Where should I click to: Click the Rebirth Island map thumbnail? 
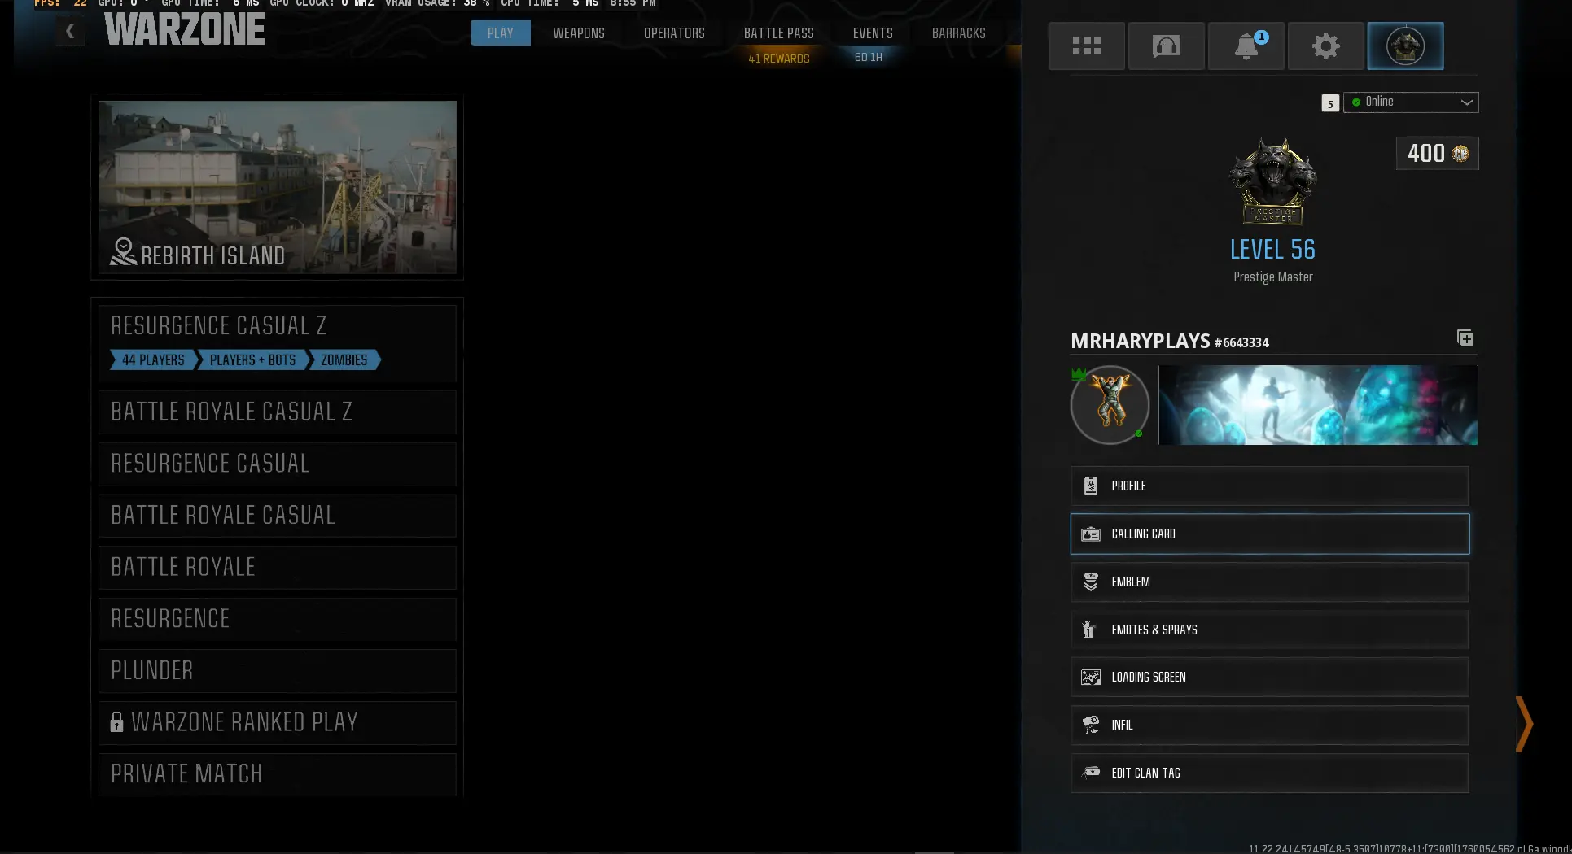pos(277,187)
